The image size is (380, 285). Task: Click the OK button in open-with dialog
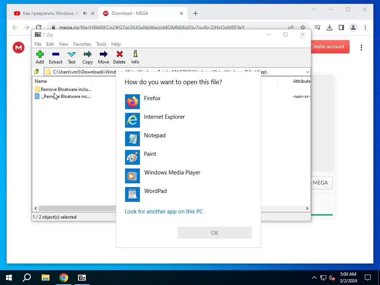(x=215, y=233)
